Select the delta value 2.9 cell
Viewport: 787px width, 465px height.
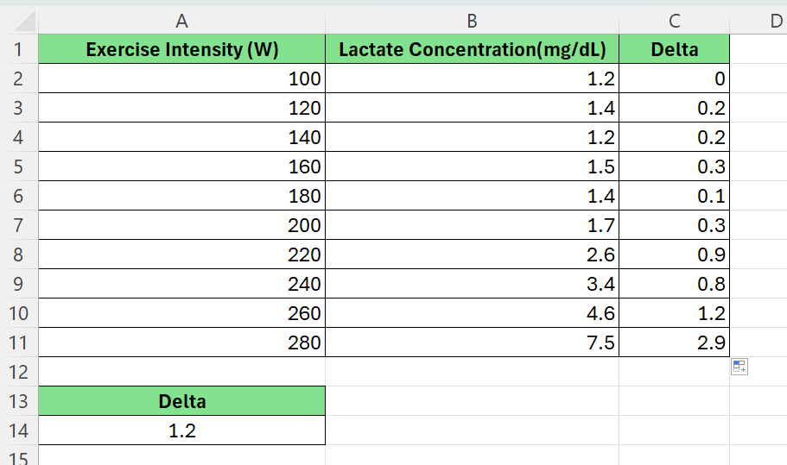(674, 342)
